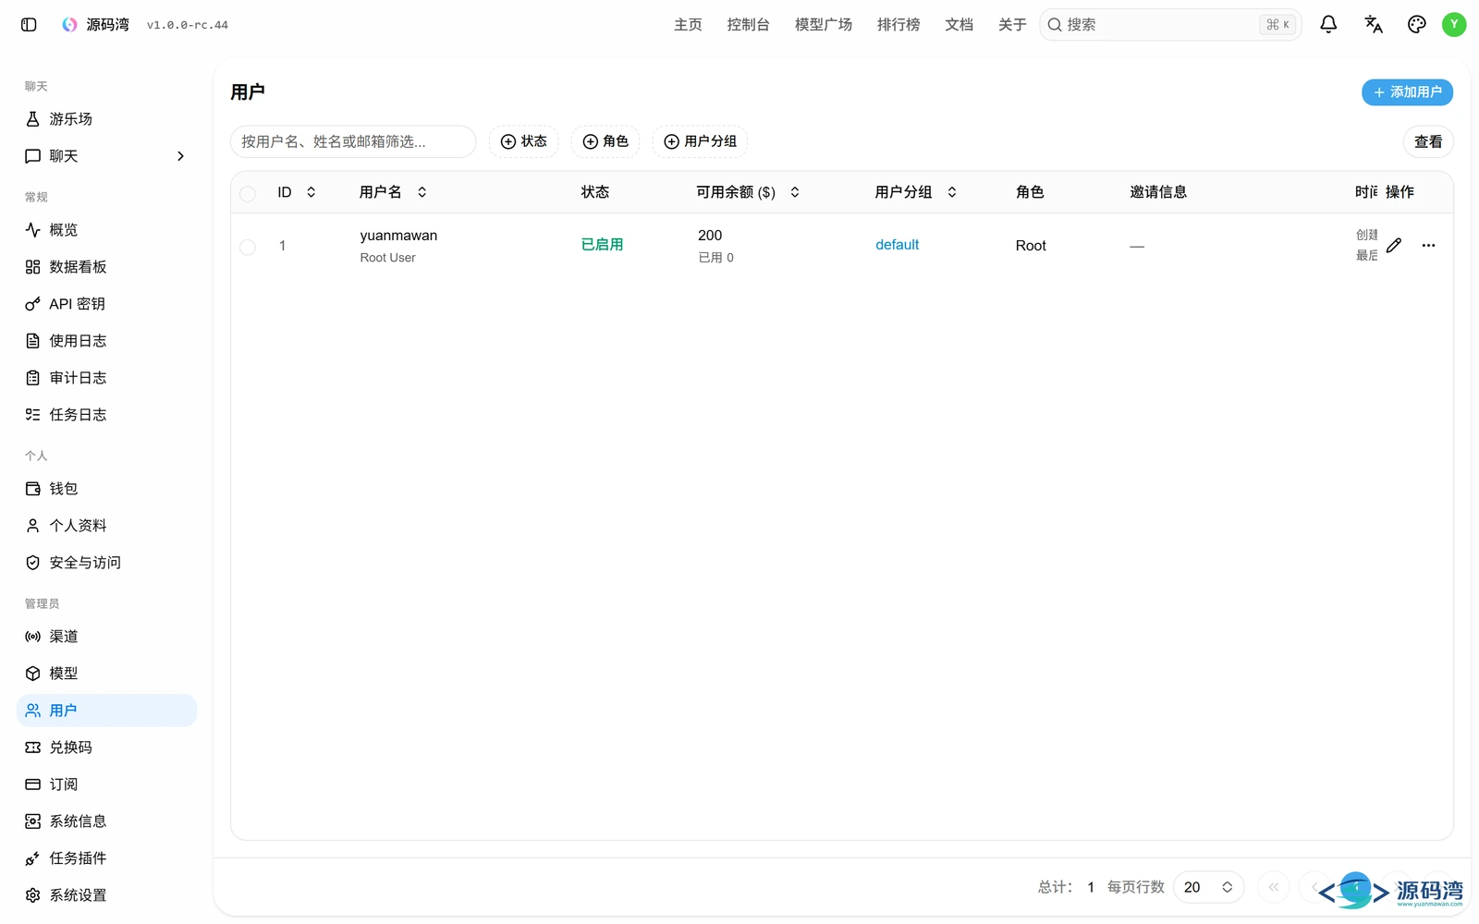Select the yuanmawan row checkbox
The image size is (1479, 924).
tap(248, 247)
